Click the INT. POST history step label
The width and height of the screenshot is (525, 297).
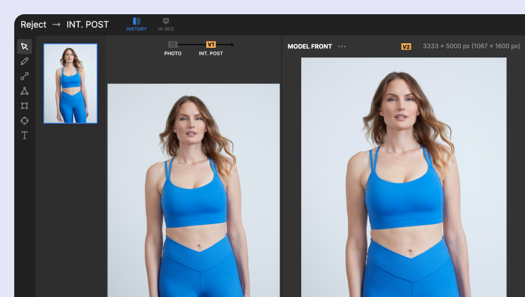[x=211, y=54]
